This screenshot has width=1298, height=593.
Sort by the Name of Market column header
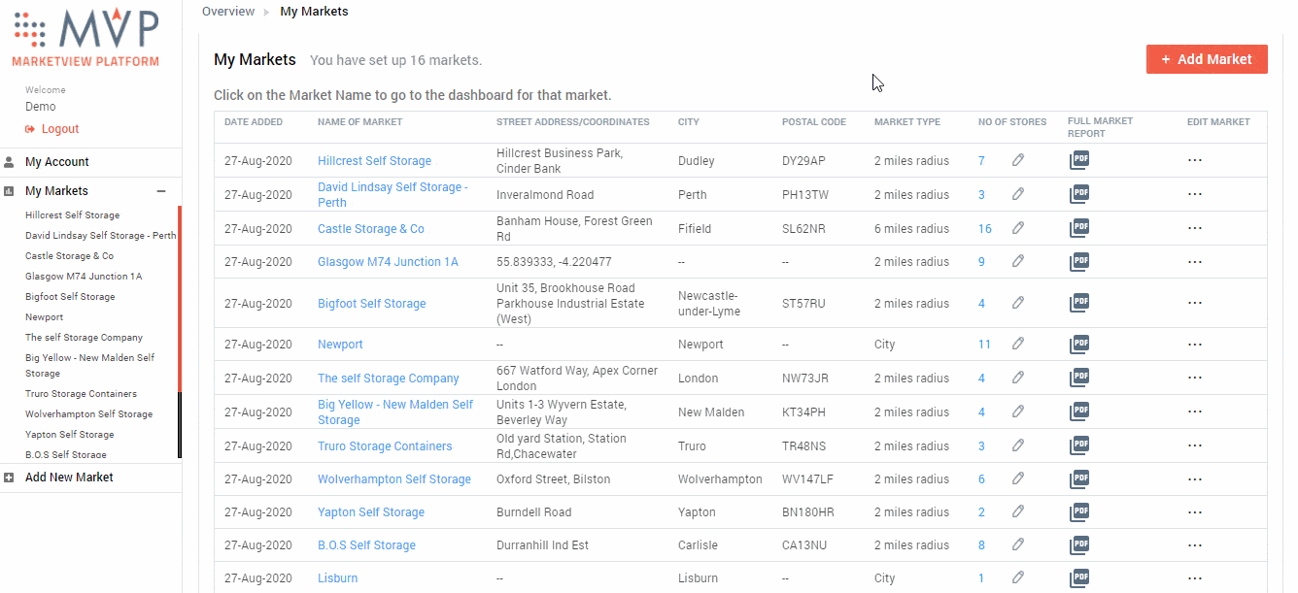pos(359,122)
